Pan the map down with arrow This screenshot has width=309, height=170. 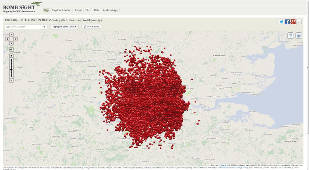click(11, 43)
